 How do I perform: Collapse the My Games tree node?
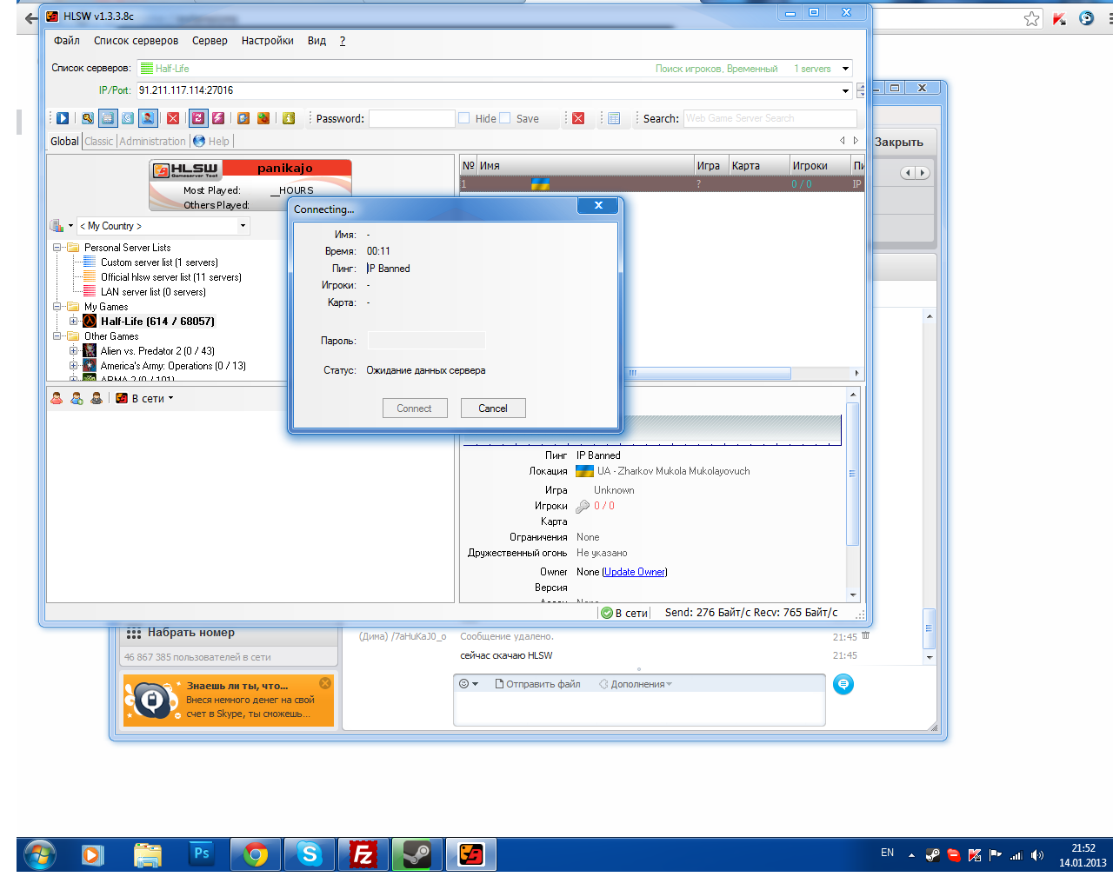coord(57,307)
